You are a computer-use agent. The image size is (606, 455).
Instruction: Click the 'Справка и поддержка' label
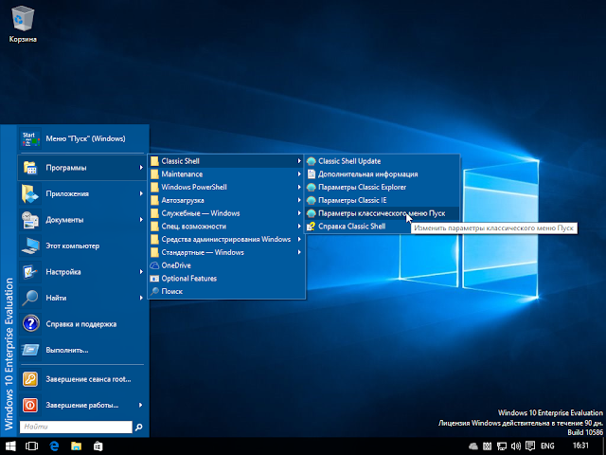pos(81,324)
